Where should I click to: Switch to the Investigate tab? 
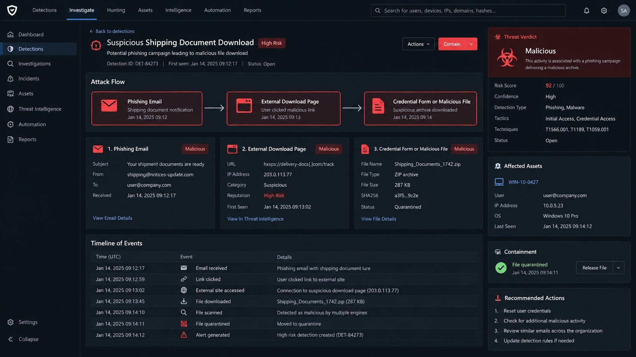82,10
